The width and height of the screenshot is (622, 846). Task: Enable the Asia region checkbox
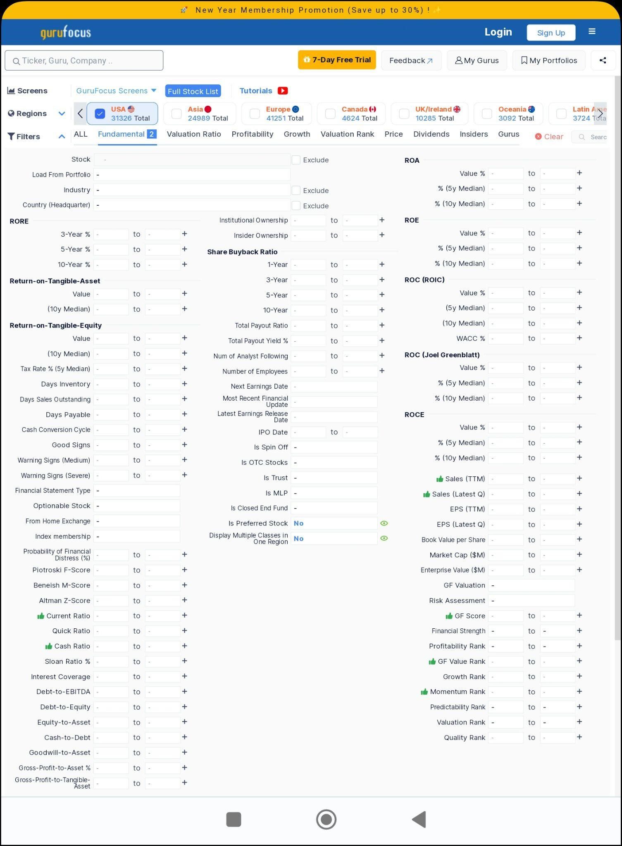pyautogui.click(x=176, y=114)
